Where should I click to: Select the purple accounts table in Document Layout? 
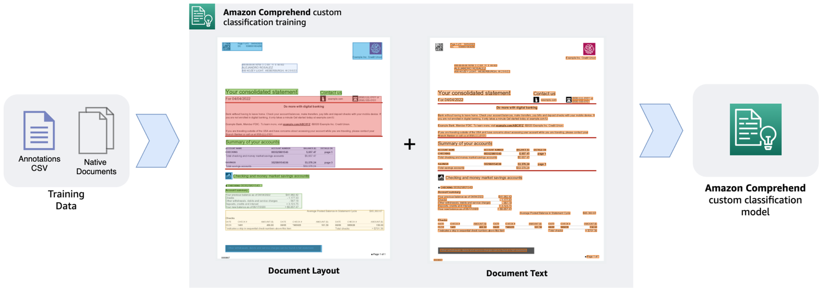[280, 157]
